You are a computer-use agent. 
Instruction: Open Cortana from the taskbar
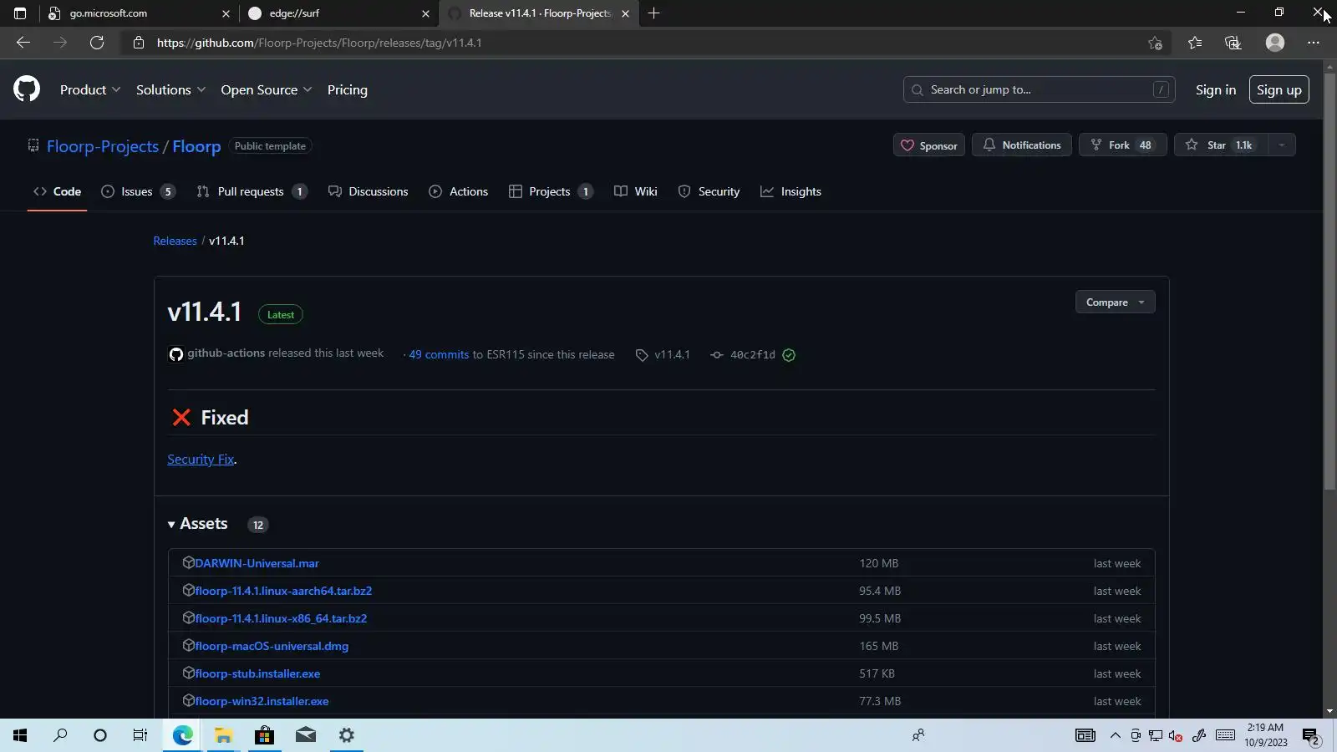100,735
